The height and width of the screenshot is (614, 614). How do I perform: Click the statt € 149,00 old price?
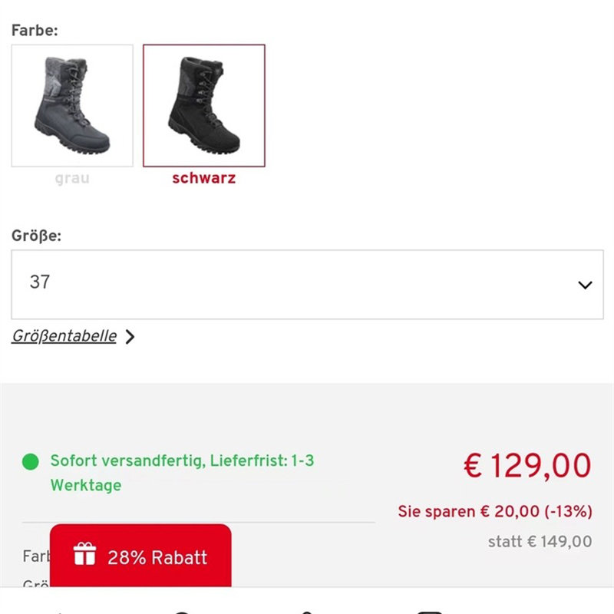(540, 542)
